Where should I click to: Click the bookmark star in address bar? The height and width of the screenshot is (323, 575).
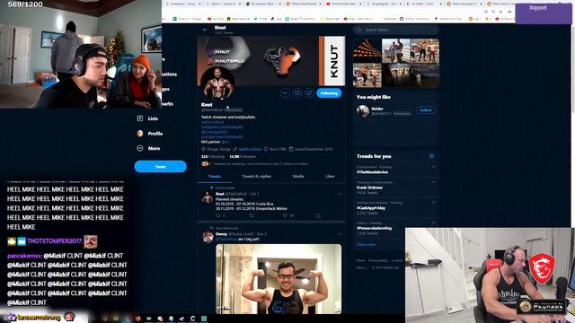point(501,12)
